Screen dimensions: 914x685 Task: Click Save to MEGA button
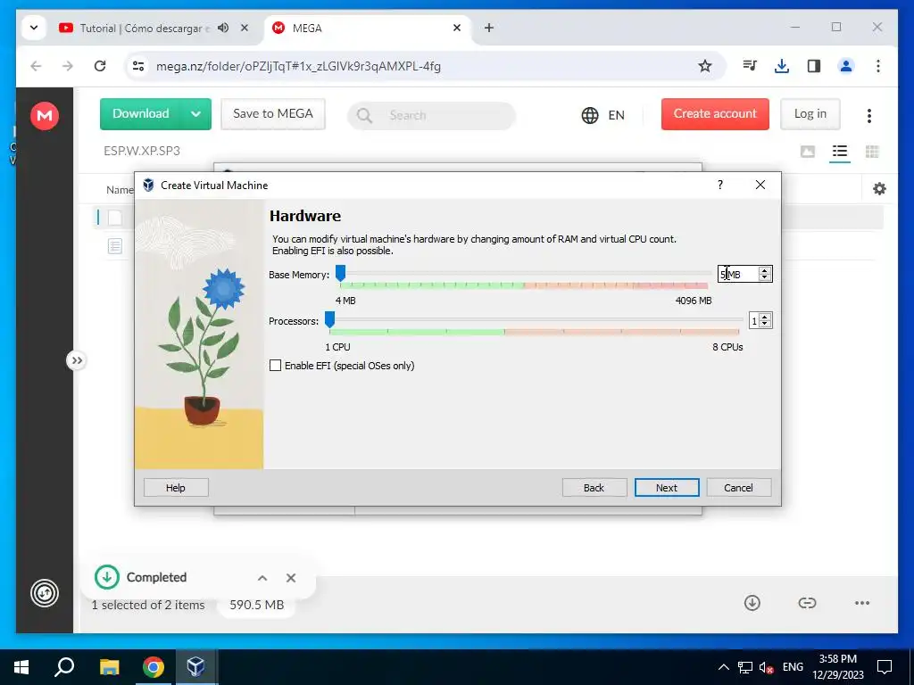(273, 113)
